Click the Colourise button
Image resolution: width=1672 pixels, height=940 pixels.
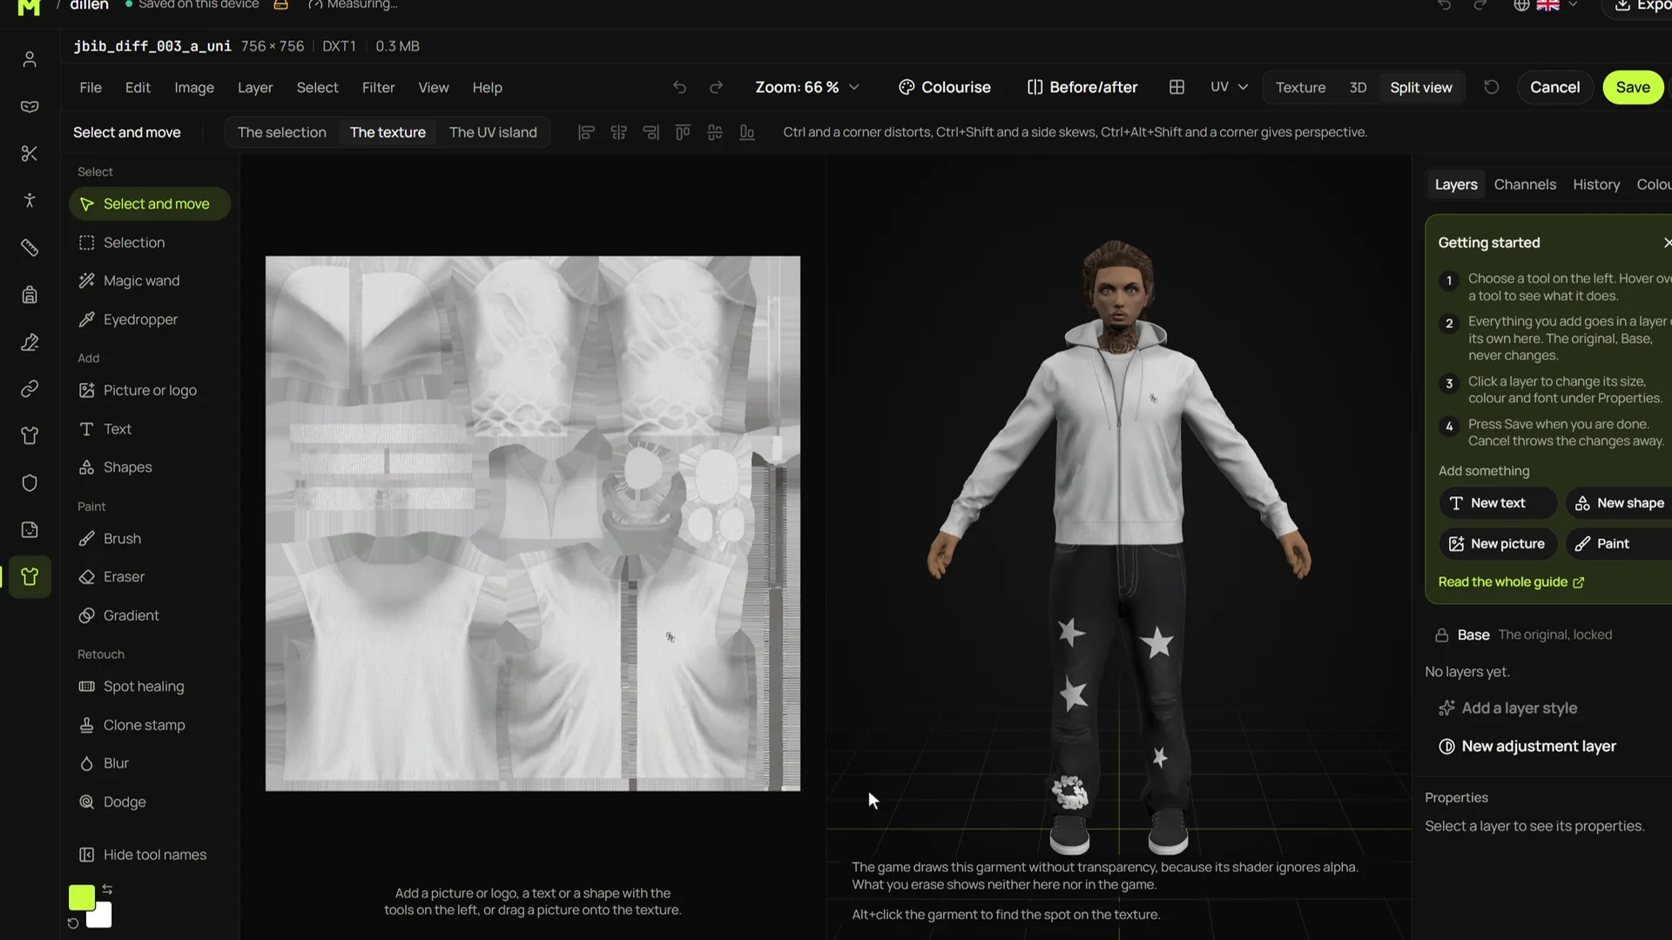[945, 87]
